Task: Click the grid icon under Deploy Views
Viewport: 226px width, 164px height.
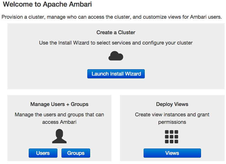Action: (171, 137)
